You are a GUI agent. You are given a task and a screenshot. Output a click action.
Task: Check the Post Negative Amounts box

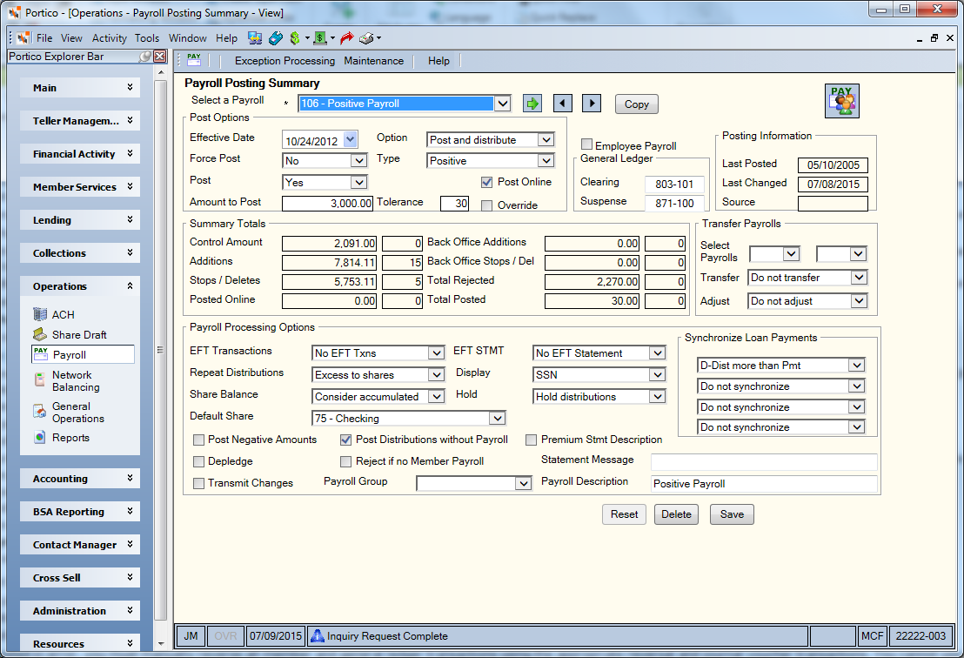pos(198,440)
